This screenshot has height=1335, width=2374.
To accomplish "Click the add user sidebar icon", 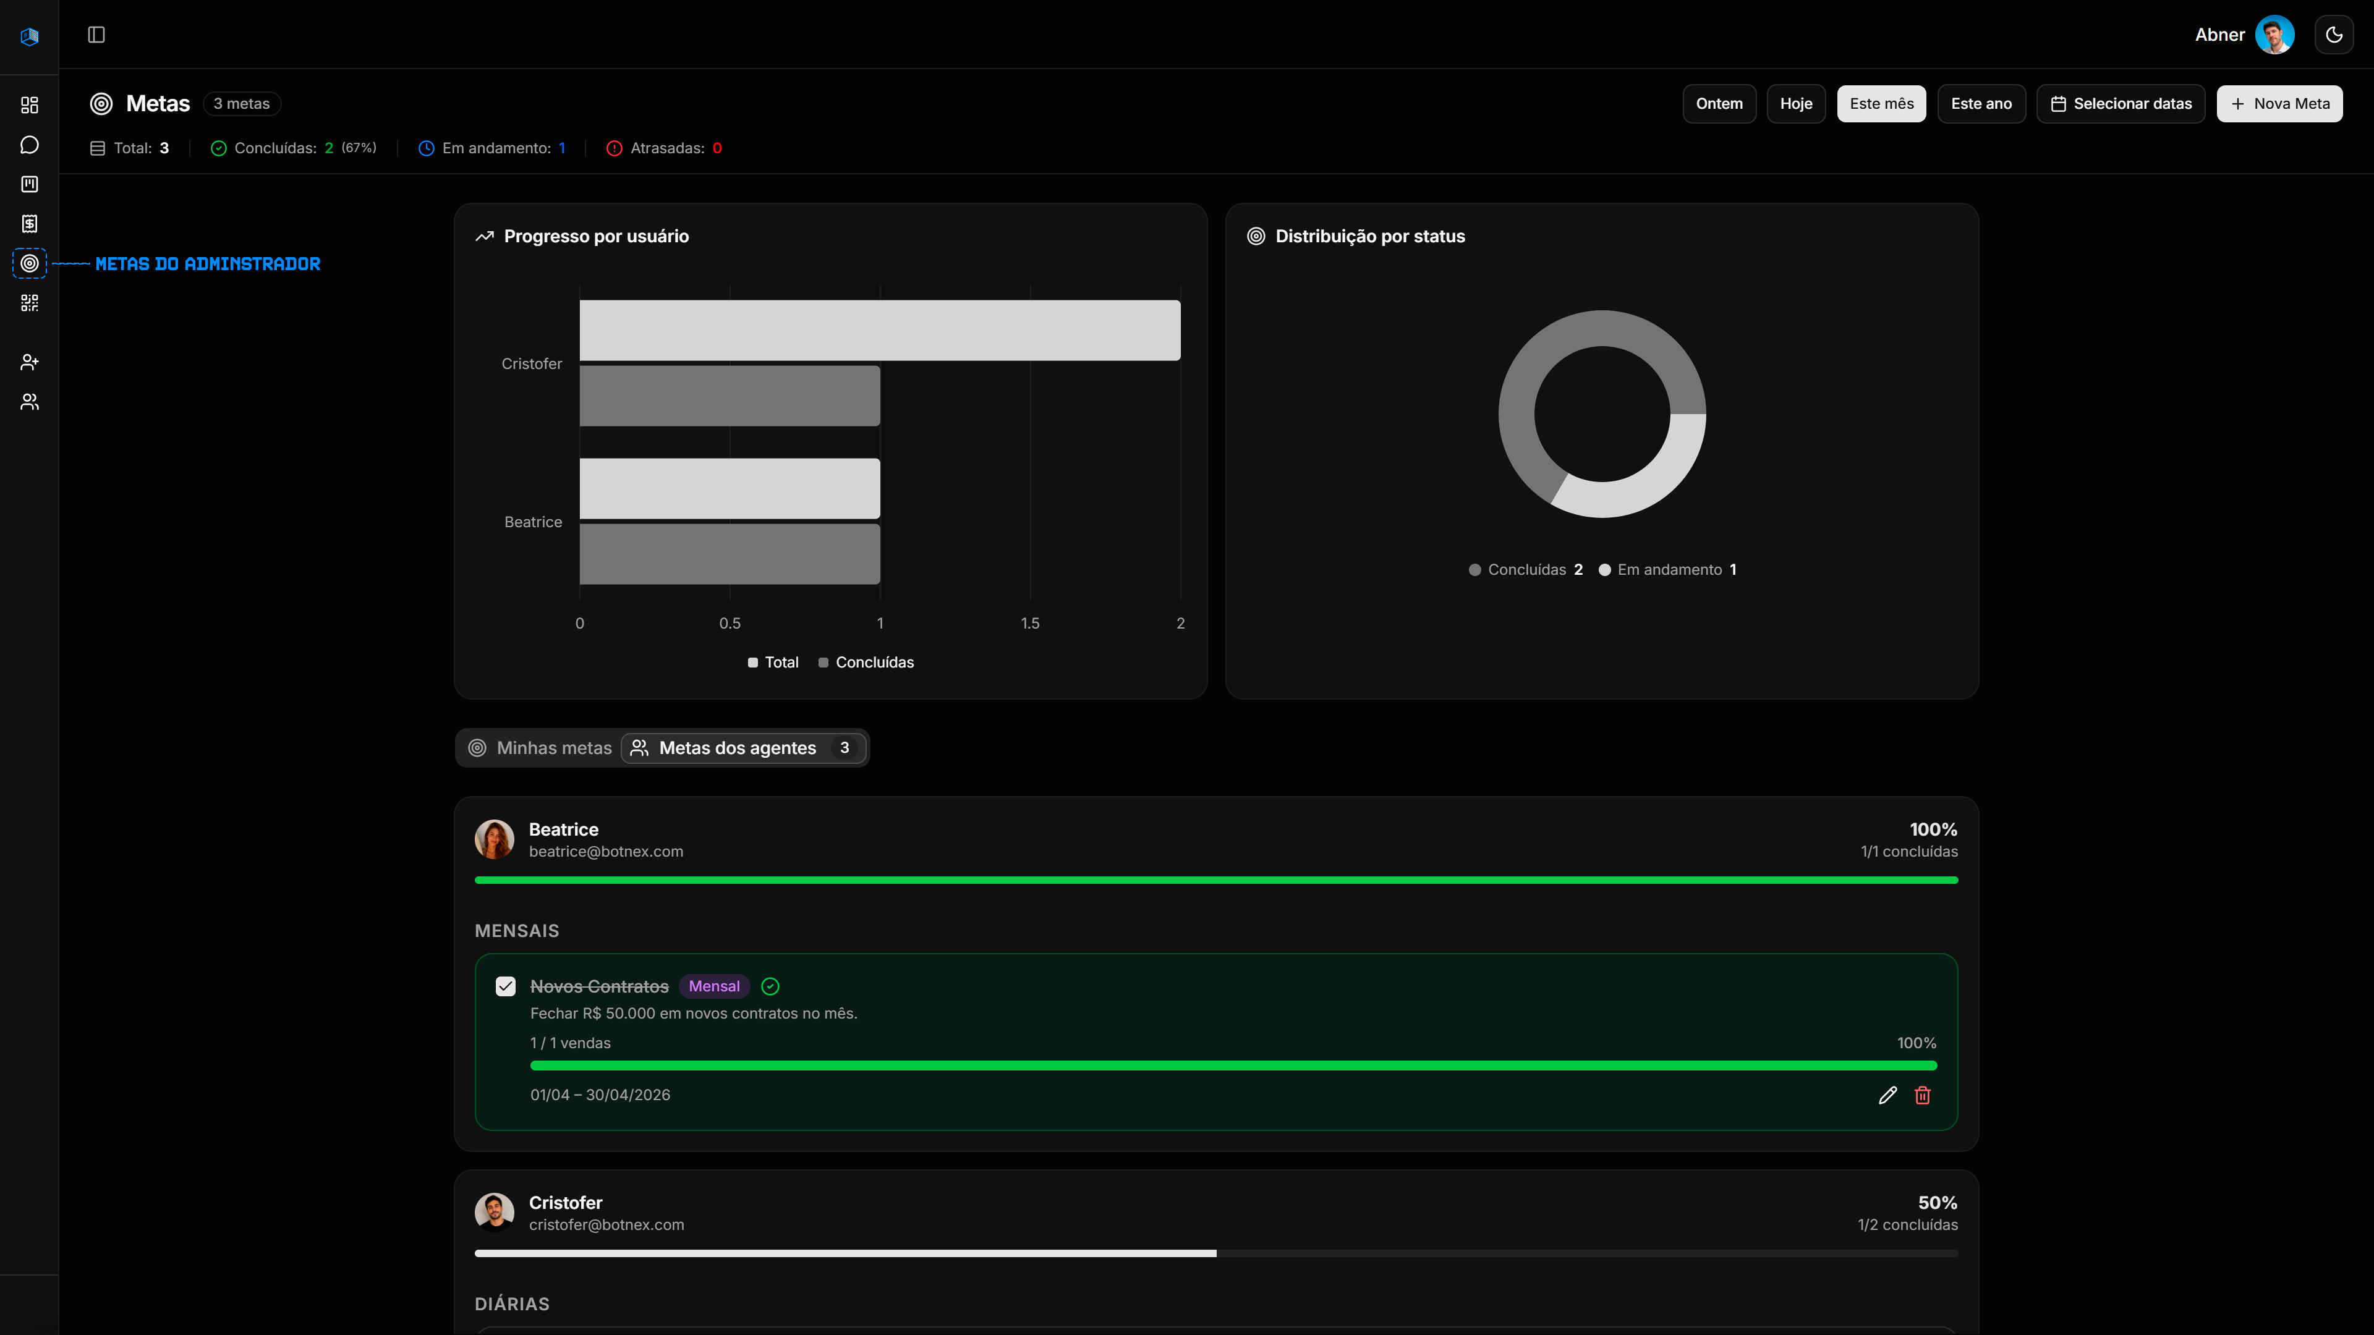I will (x=30, y=362).
